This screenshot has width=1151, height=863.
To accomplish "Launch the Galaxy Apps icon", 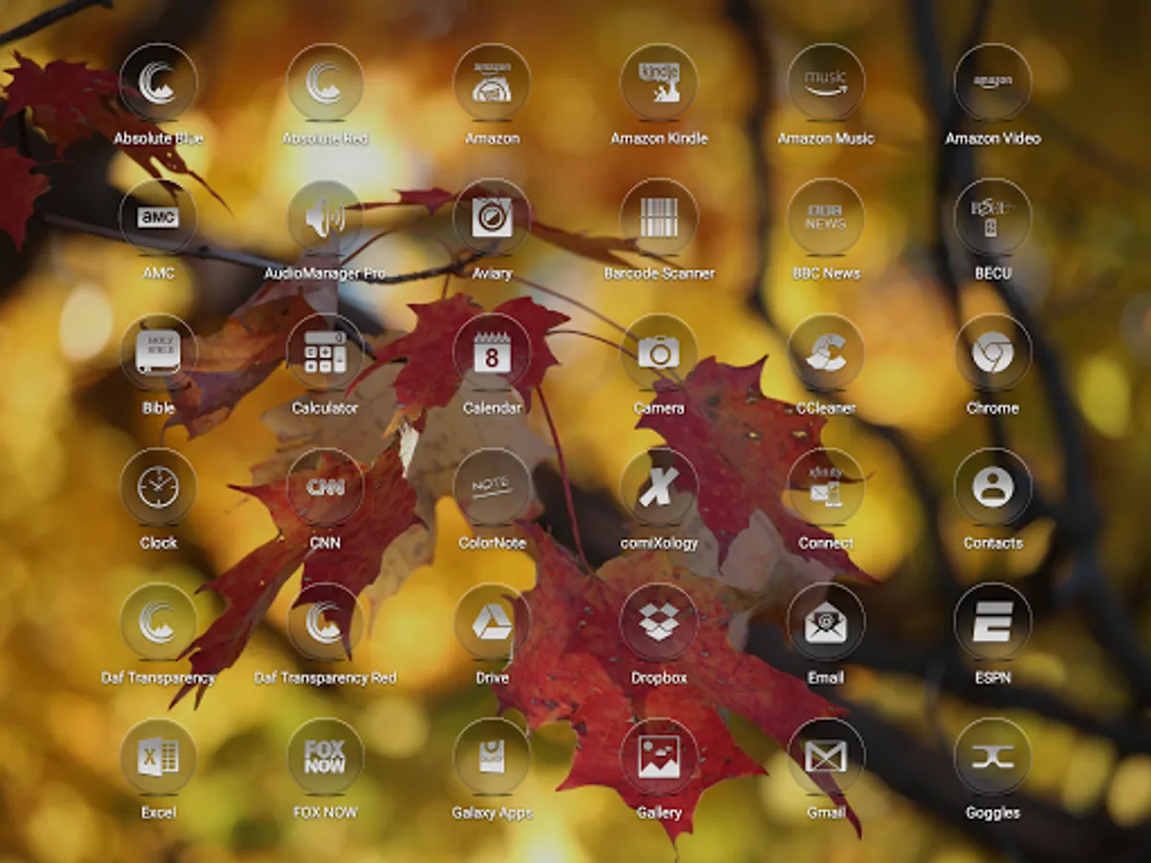I will click(492, 758).
